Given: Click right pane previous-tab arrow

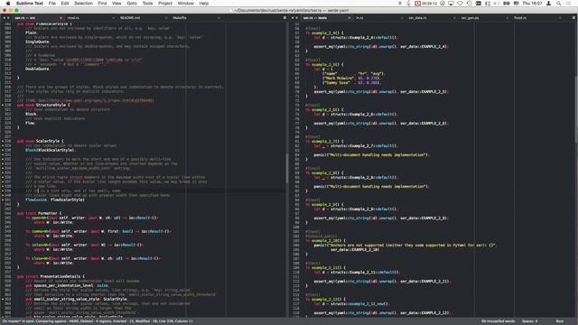Looking at the screenshot, I should coord(293,18).
